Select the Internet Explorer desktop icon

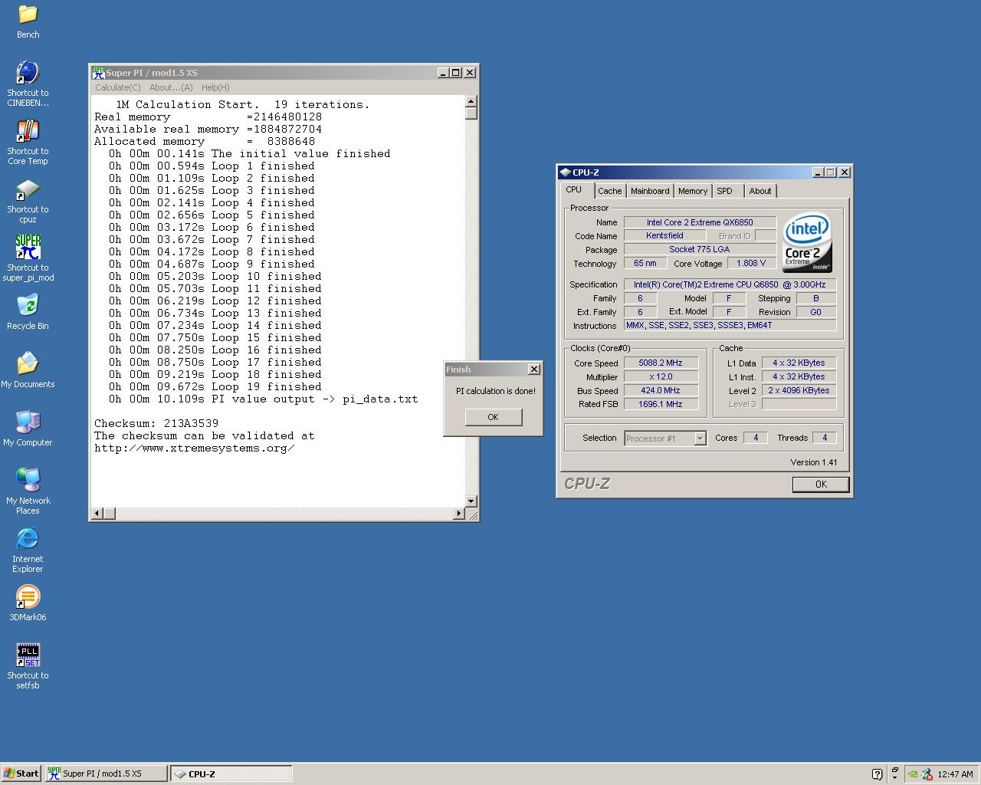pos(28,539)
